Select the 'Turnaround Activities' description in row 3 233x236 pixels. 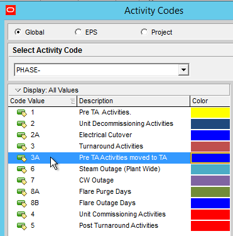(x=111, y=146)
